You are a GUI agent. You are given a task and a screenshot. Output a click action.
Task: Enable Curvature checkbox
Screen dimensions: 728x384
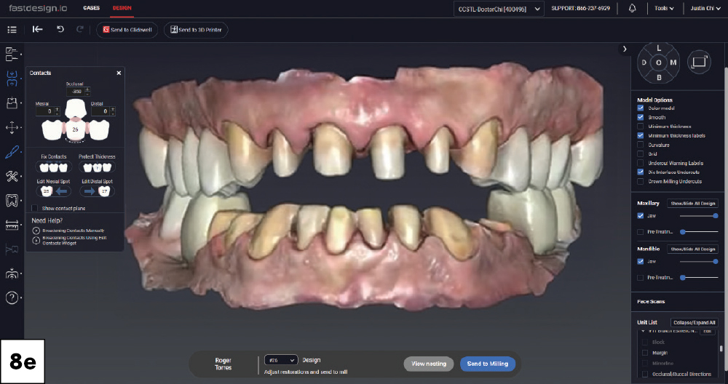click(x=640, y=145)
